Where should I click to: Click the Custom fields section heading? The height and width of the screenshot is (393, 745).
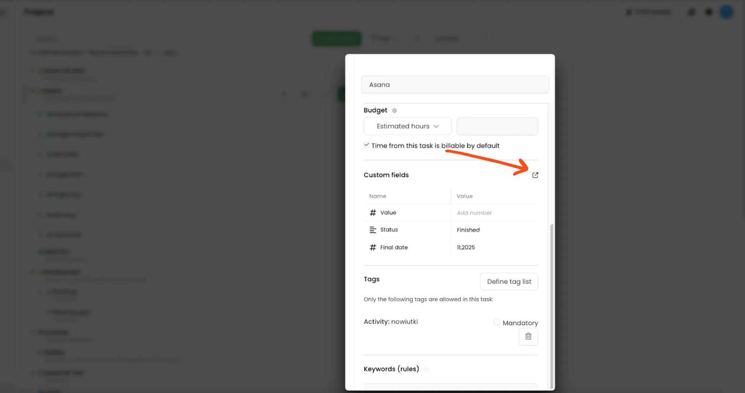click(x=386, y=175)
